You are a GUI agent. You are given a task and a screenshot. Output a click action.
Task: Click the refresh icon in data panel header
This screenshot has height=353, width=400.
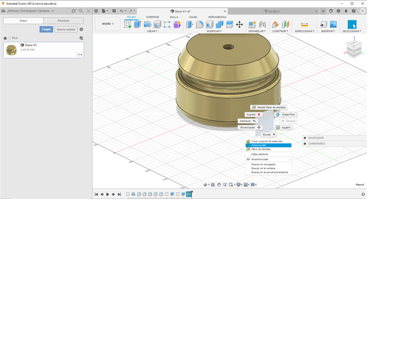point(74,10)
